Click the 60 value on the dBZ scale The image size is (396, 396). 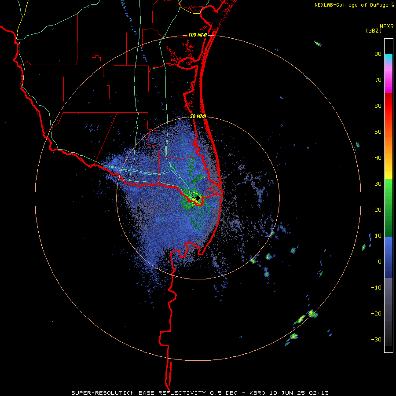point(378,106)
